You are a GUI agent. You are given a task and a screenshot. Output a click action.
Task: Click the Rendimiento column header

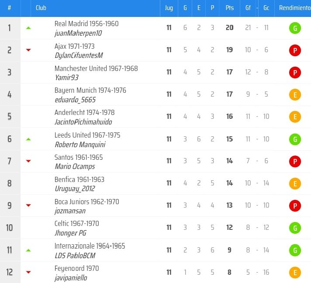(295, 8)
